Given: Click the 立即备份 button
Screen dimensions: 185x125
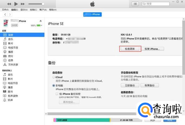Looking at the screenshot, I should pos(130,85).
